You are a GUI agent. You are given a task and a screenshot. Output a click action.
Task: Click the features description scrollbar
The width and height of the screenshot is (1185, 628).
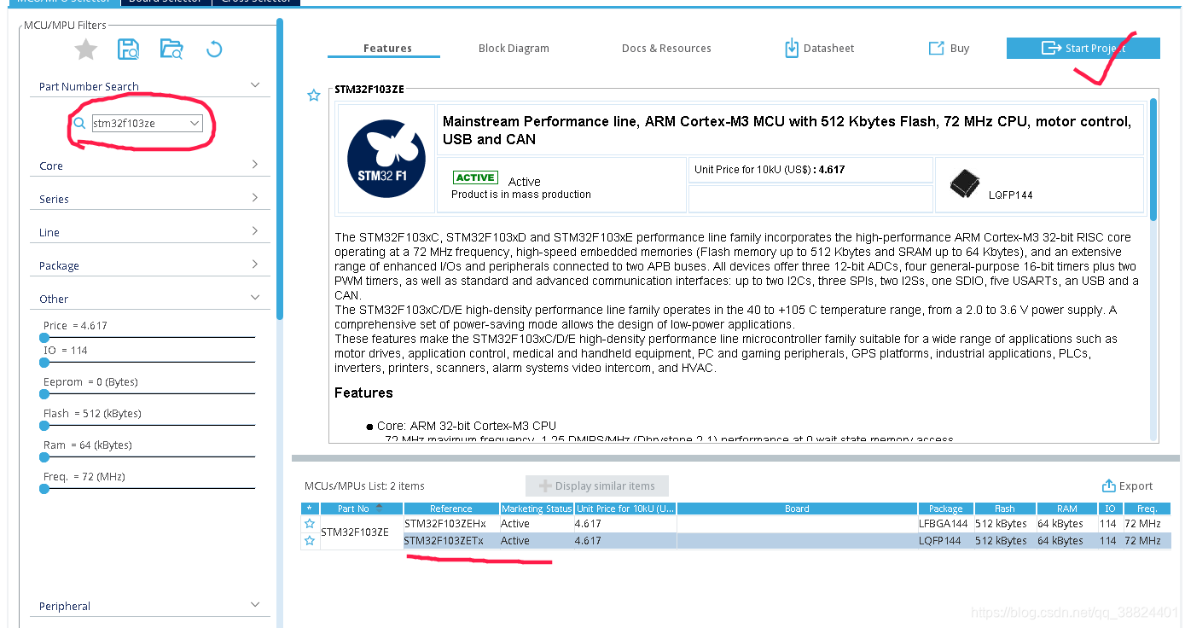[1153, 158]
